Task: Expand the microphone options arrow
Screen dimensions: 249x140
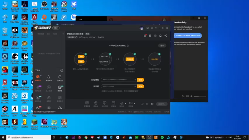Action: coord(125,104)
